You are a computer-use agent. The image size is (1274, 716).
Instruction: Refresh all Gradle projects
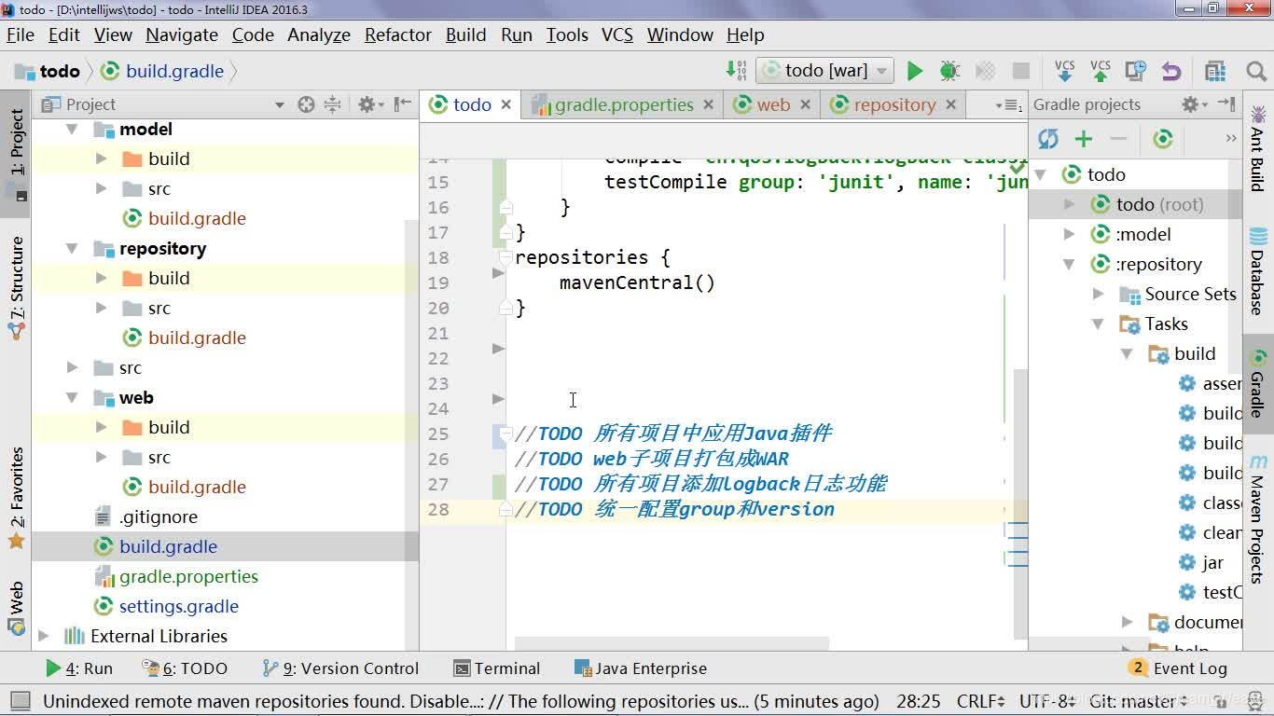tap(1048, 139)
